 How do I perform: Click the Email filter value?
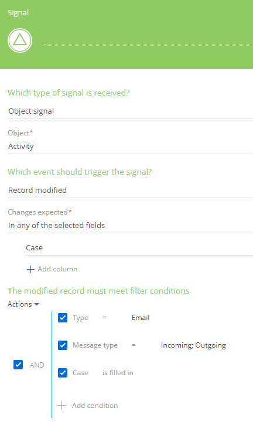pos(141,318)
